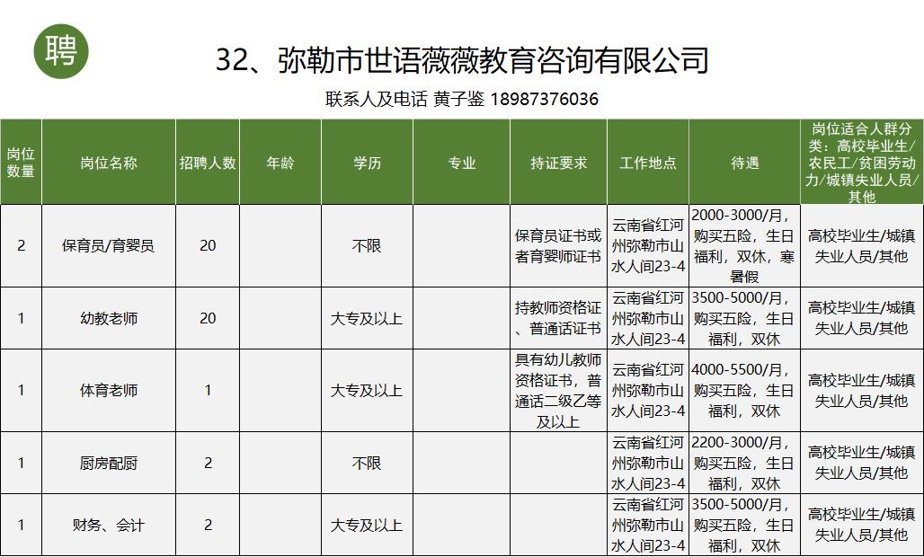Screen dimensions: 924x557
Task: Click the 厨房配厨 position cell
Action: click(107, 464)
